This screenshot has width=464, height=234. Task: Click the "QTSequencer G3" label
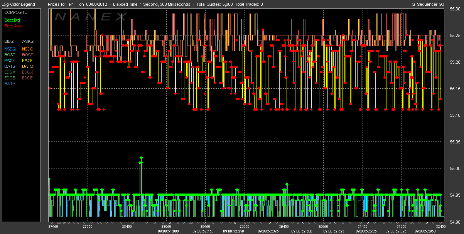click(x=427, y=4)
